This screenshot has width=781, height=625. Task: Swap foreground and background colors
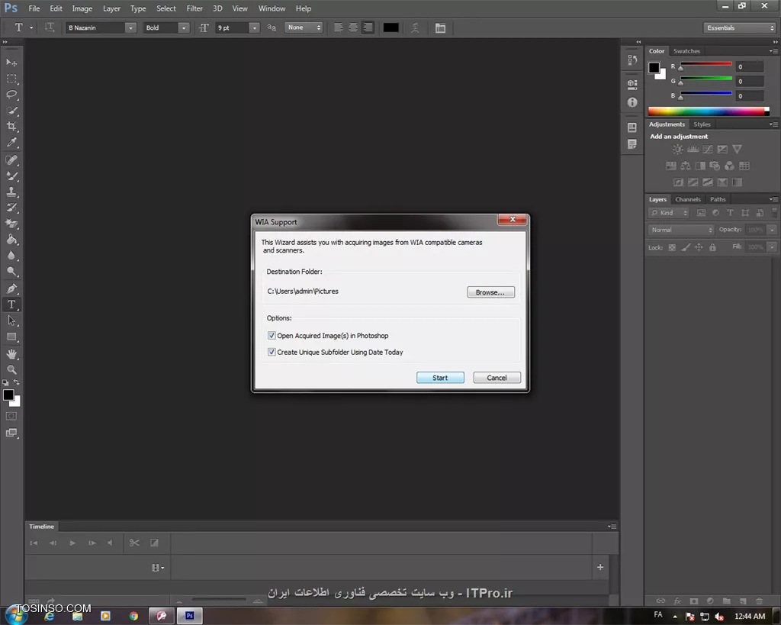tap(17, 382)
